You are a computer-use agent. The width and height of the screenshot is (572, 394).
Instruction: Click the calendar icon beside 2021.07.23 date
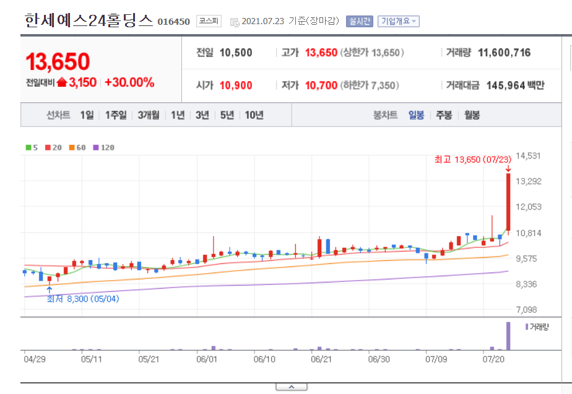[x=235, y=22]
